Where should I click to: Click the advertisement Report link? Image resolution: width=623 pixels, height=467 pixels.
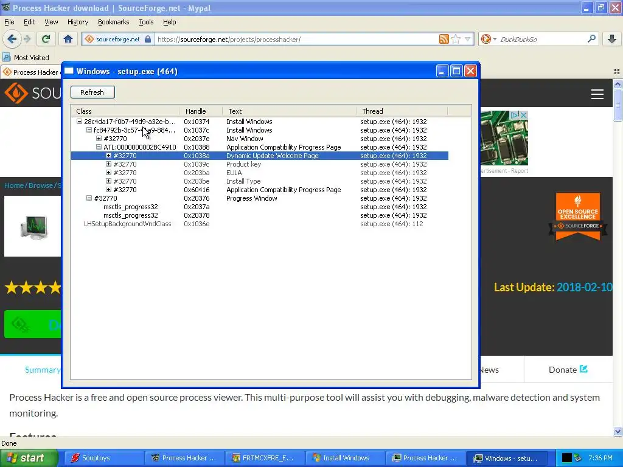520,171
